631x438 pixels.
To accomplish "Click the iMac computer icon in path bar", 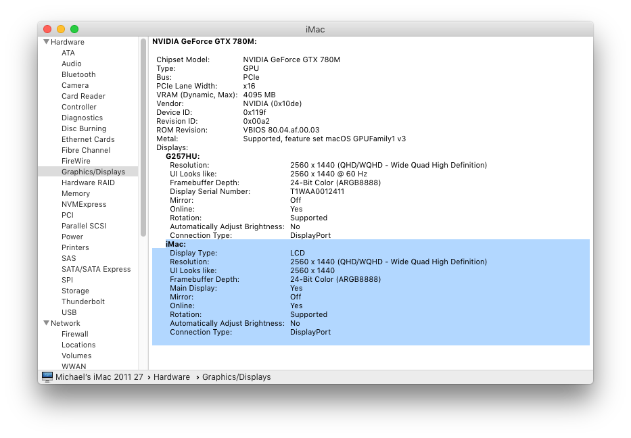I will [x=47, y=377].
